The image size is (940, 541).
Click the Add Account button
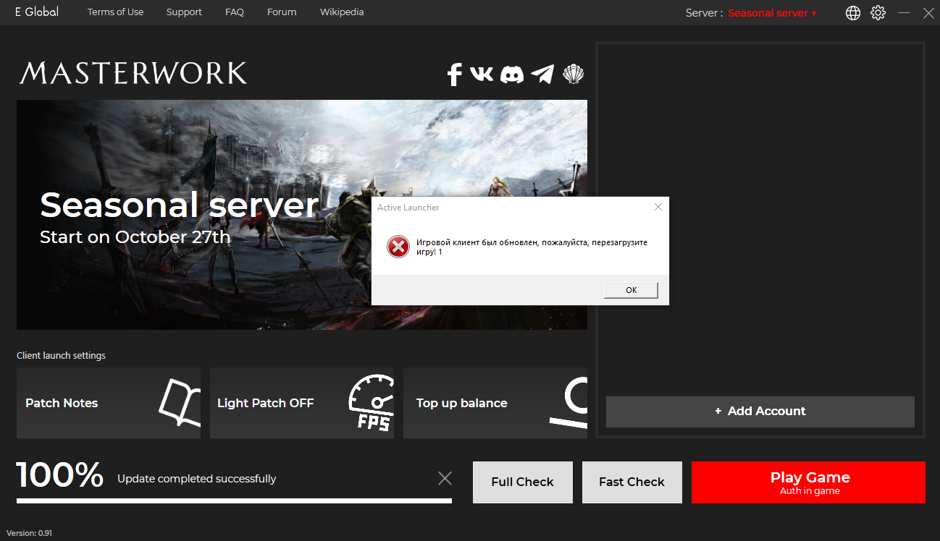[760, 411]
